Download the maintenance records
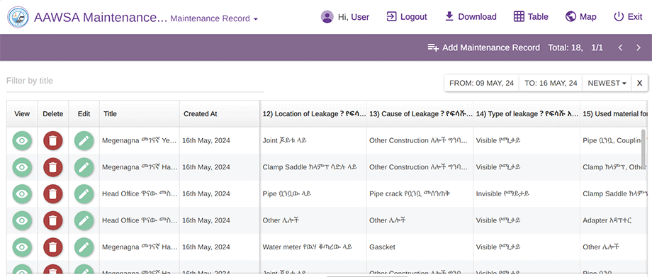Image resolution: width=652 pixels, height=277 pixels. click(x=471, y=16)
